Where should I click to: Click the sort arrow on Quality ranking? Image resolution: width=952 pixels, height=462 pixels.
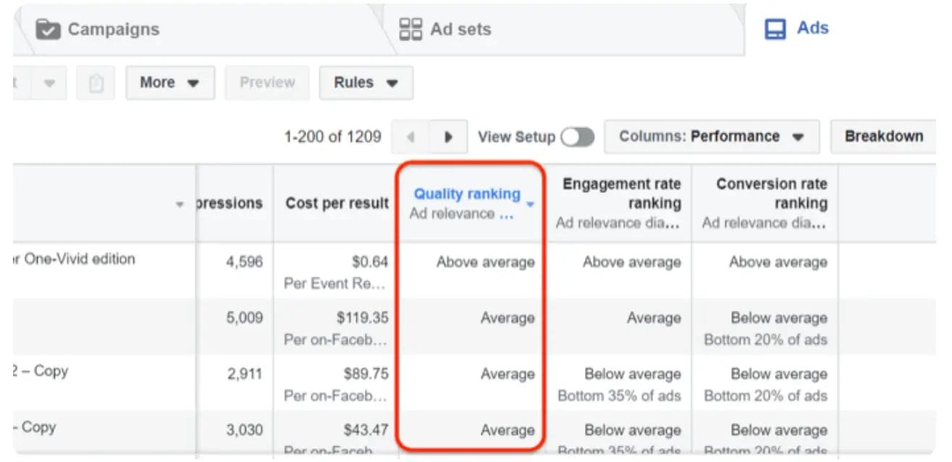point(529,204)
